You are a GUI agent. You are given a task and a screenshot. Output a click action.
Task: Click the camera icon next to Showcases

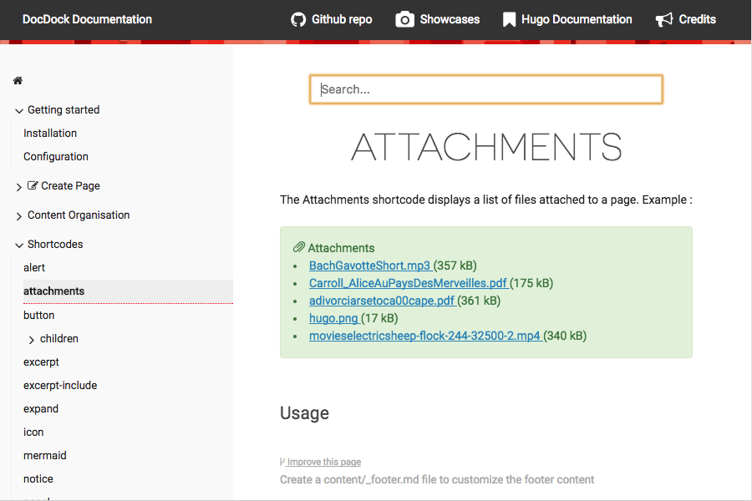pos(404,19)
